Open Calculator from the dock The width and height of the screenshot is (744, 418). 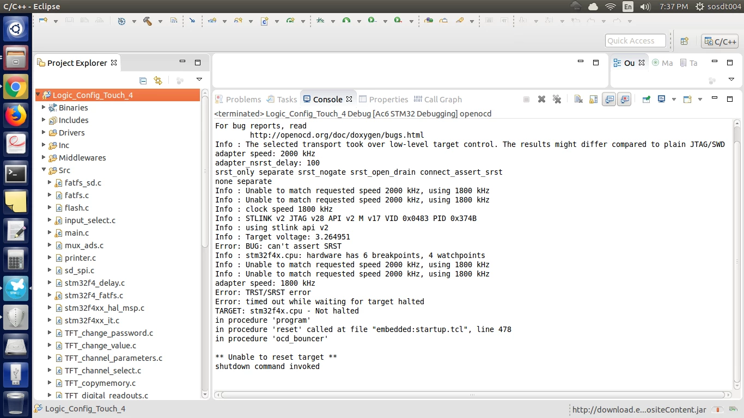(x=16, y=260)
